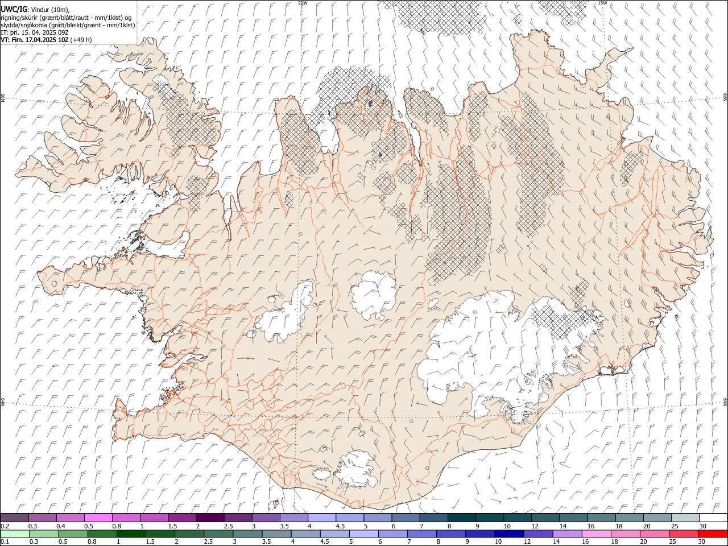Select the light pink swatch labeled 16 in the rain row

tap(596, 533)
